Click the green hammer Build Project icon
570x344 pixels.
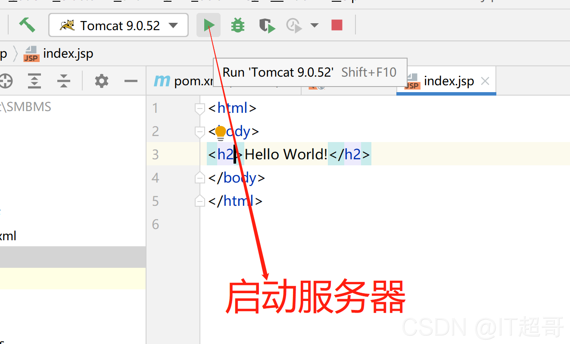(27, 25)
